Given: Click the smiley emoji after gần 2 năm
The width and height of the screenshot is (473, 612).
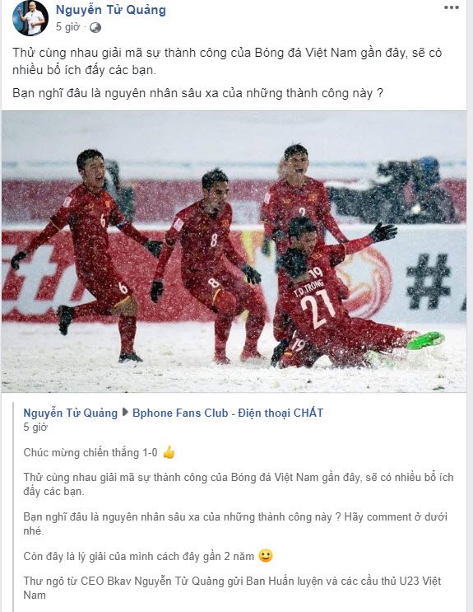Looking at the screenshot, I should point(266,555).
